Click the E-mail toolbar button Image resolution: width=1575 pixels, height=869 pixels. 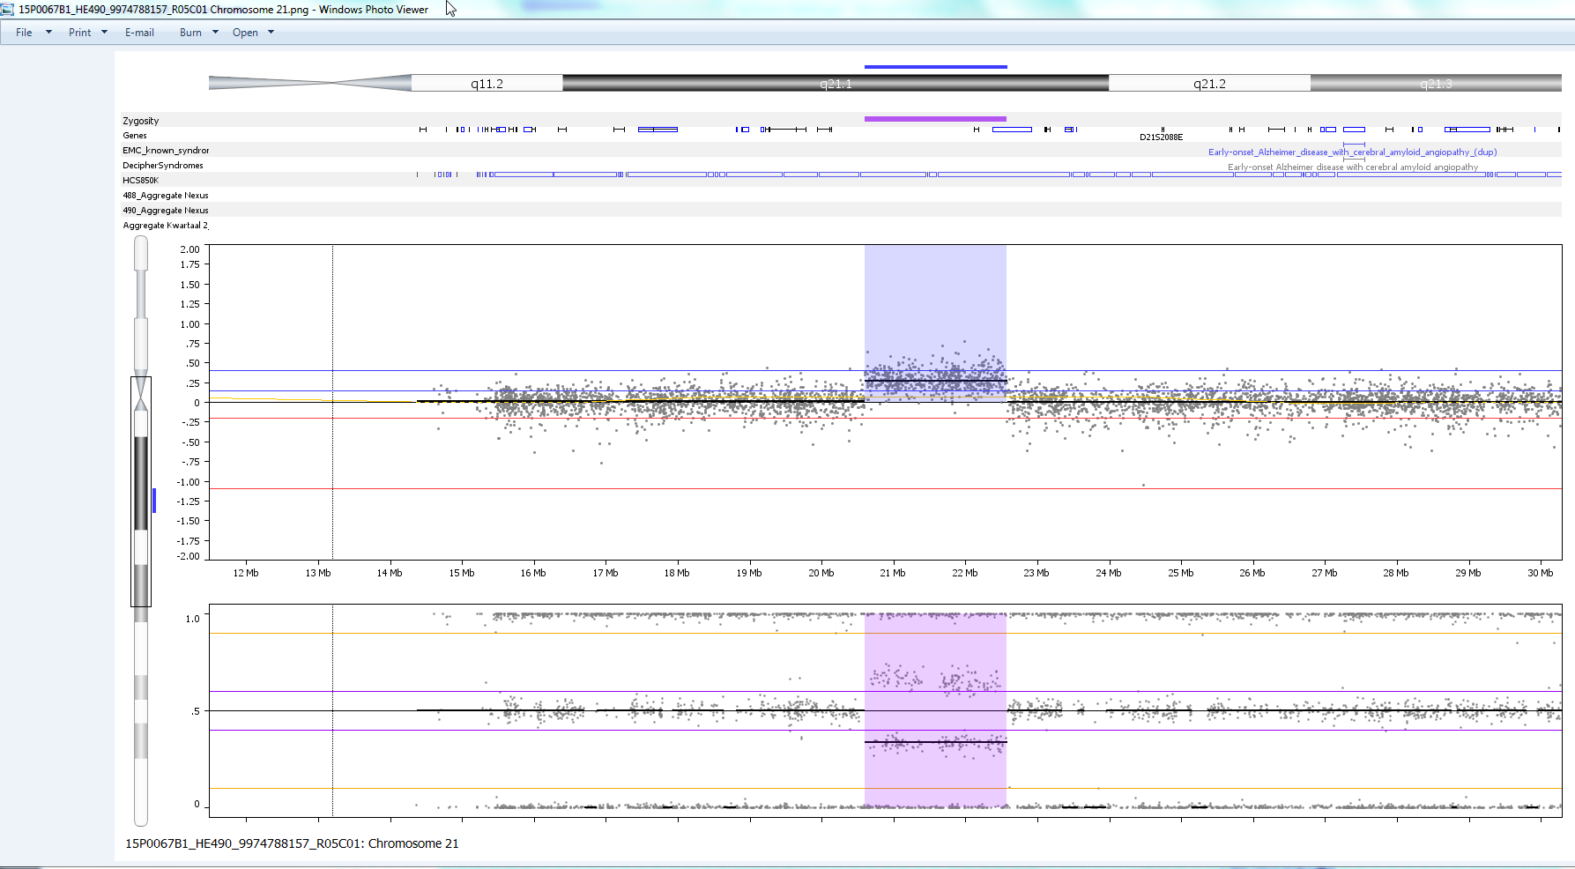(x=139, y=33)
